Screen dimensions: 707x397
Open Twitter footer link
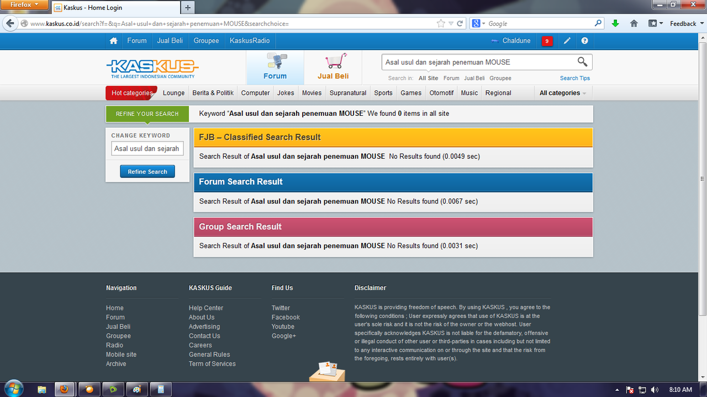(x=281, y=308)
